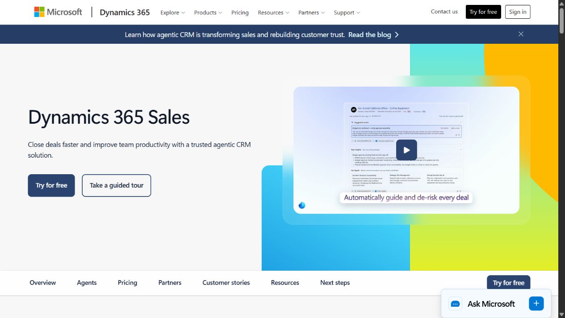
Task: Play the product video
Action: pyautogui.click(x=406, y=150)
